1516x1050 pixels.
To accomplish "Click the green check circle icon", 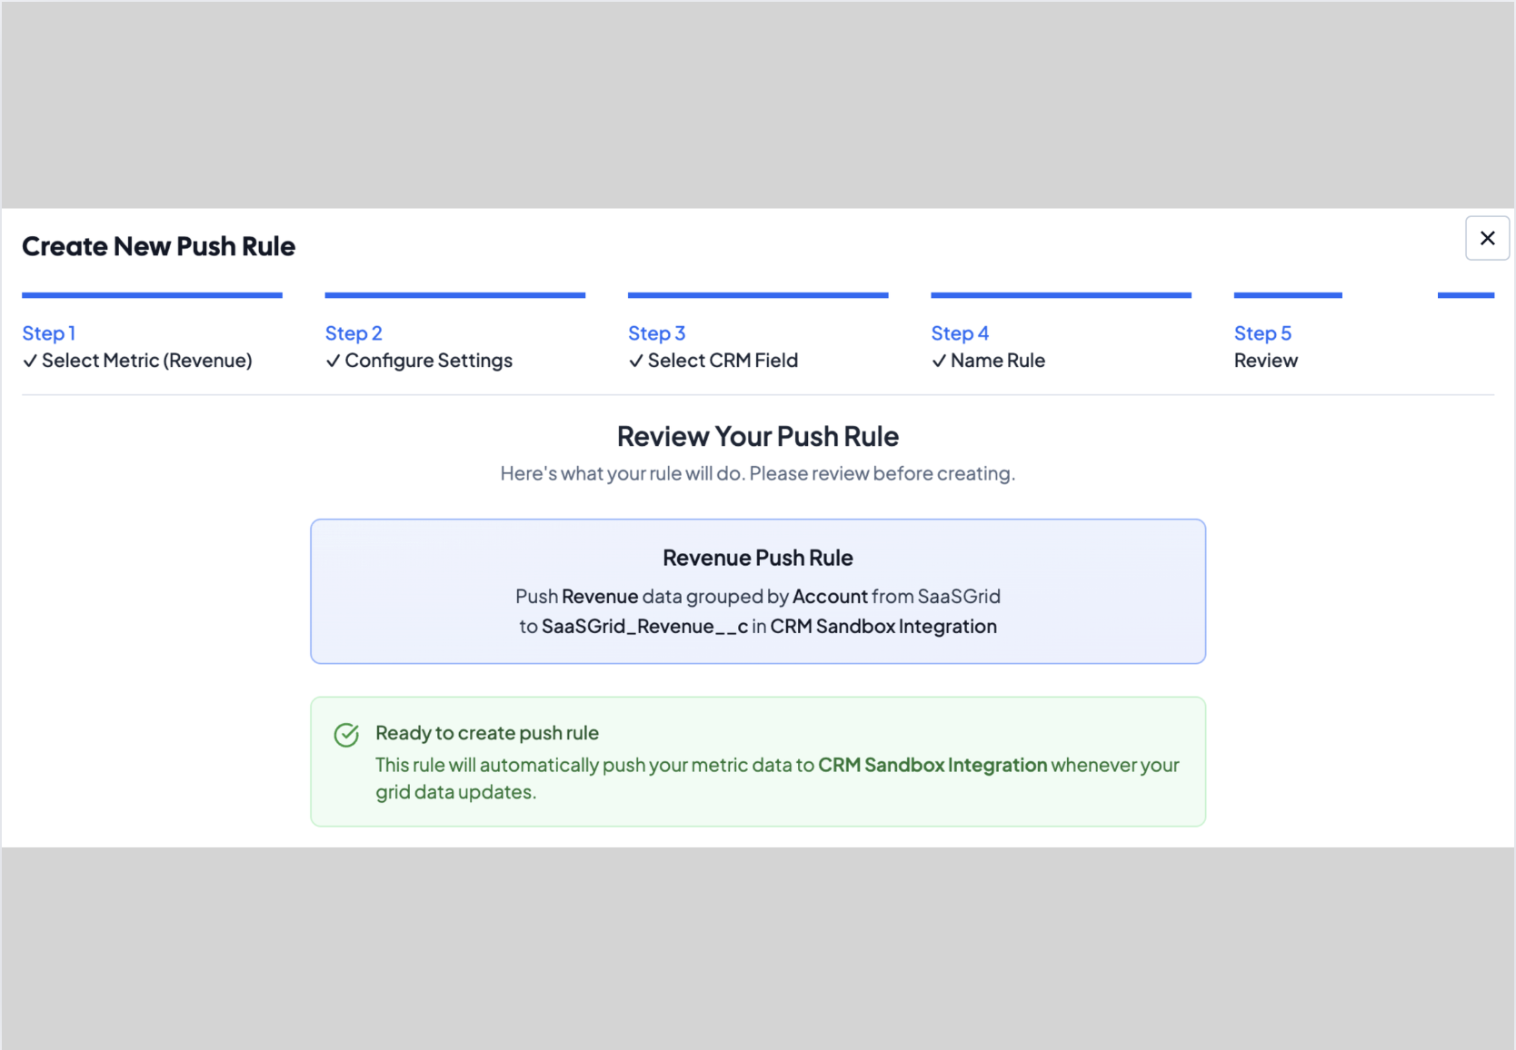I will [346, 735].
